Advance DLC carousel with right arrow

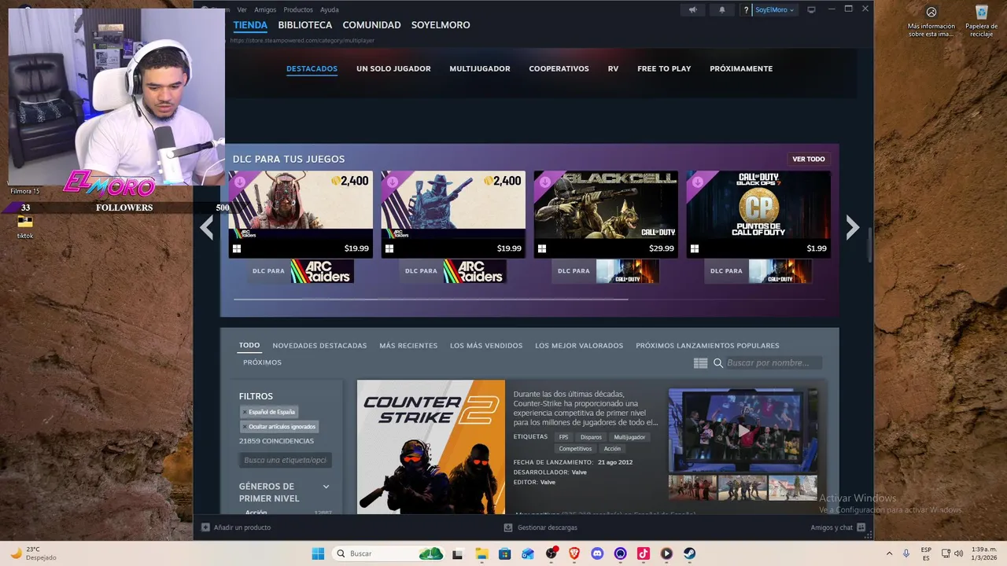click(853, 227)
